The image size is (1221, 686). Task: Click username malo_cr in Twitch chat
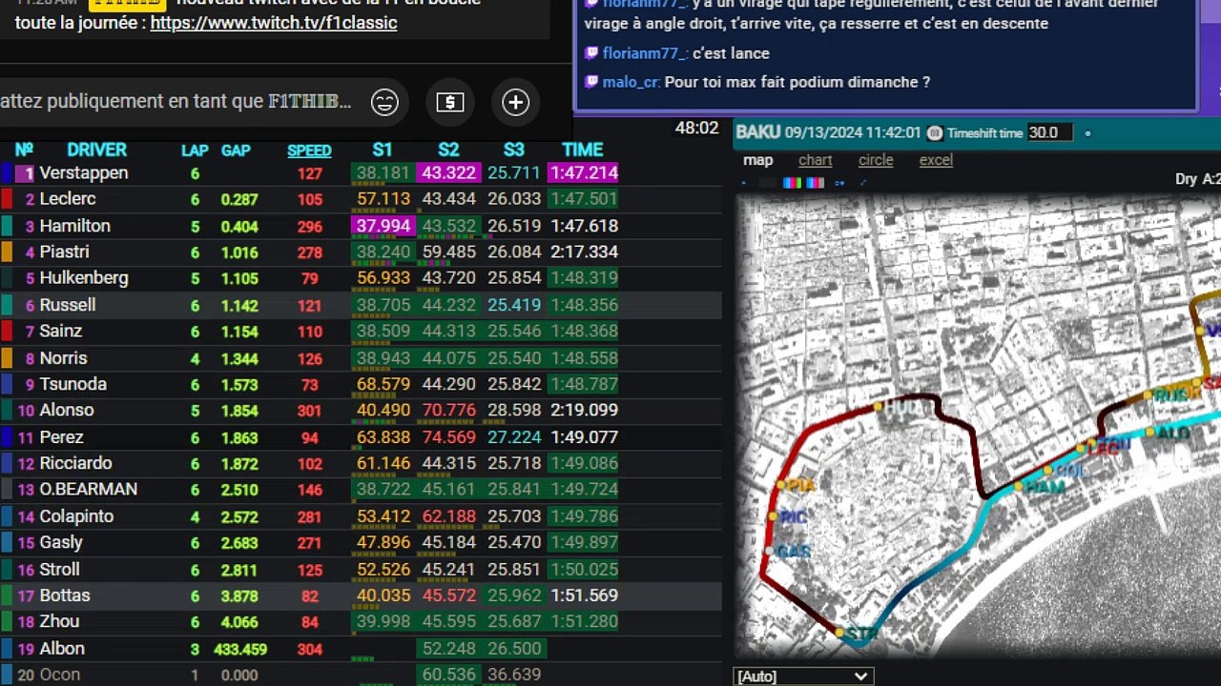(631, 82)
